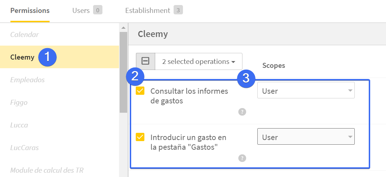Select Calendar in the sidebar
This screenshot has width=386, height=177.
click(x=60, y=34)
